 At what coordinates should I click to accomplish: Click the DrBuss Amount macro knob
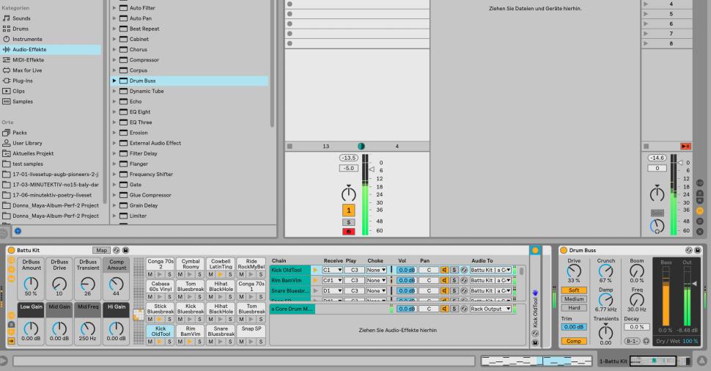coord(32,282)
